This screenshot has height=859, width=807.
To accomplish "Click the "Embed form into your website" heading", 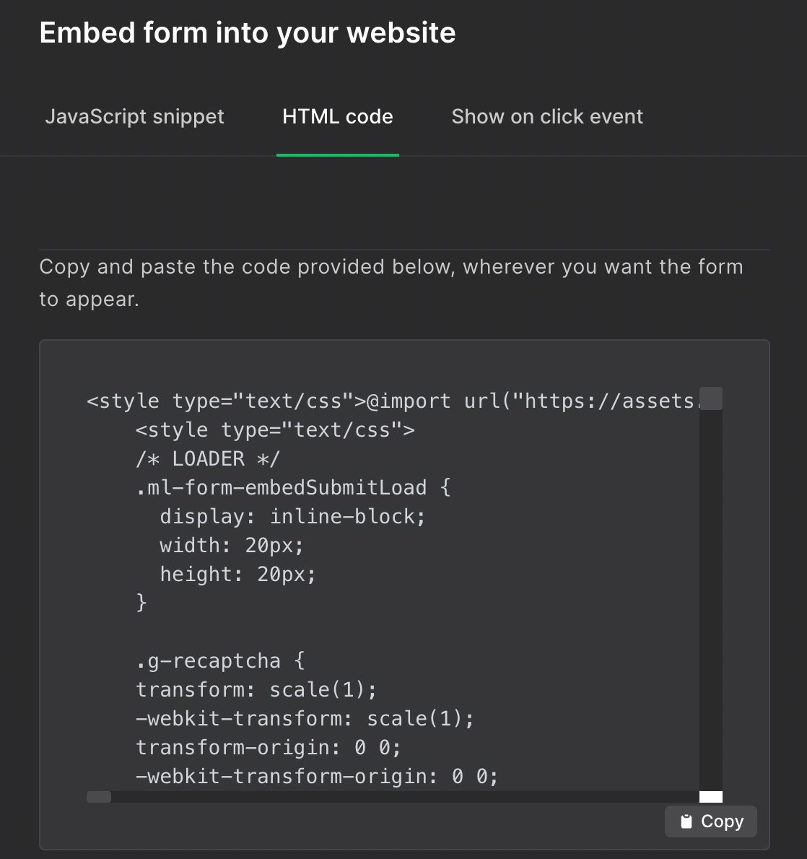I will [248, 33].
